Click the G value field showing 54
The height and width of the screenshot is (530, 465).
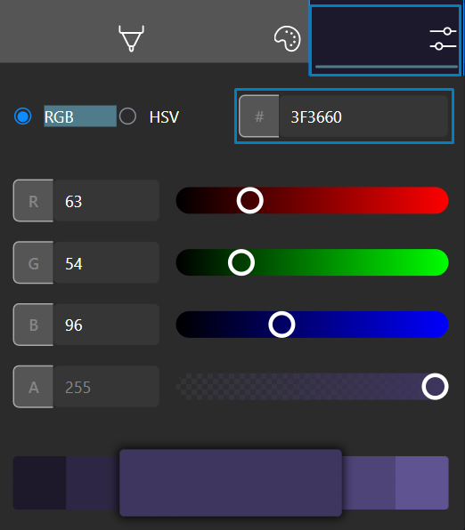(x=106, y=262)
